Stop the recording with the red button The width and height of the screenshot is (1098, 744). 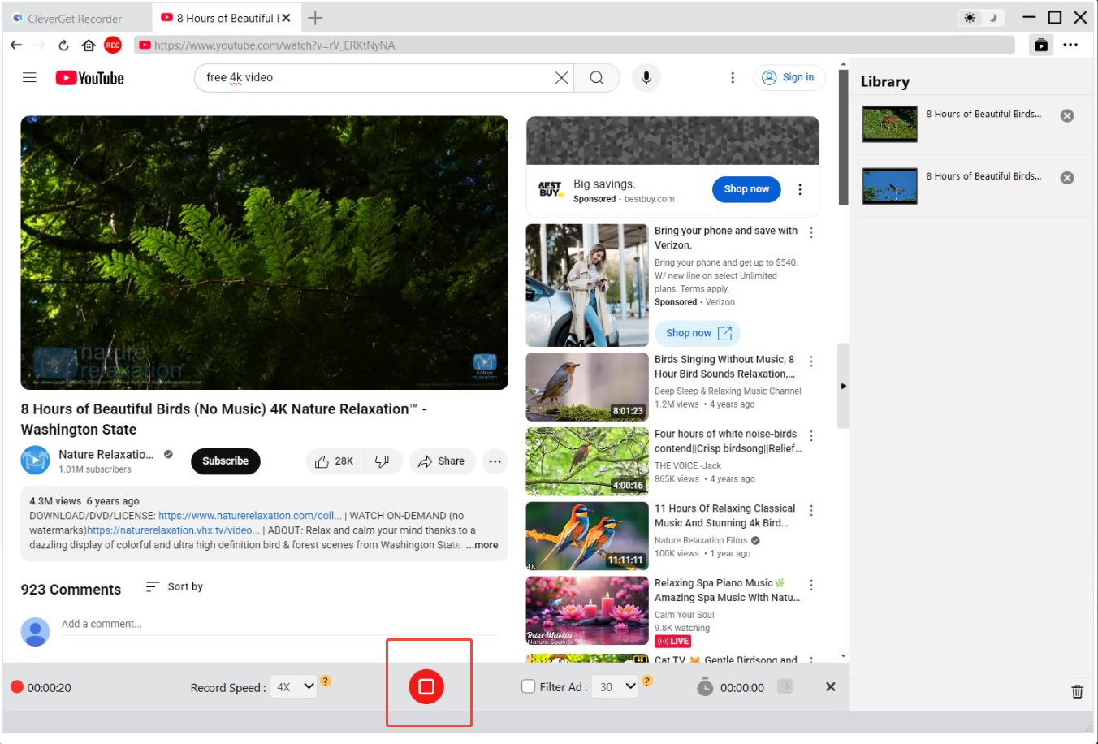coord(426,686)
